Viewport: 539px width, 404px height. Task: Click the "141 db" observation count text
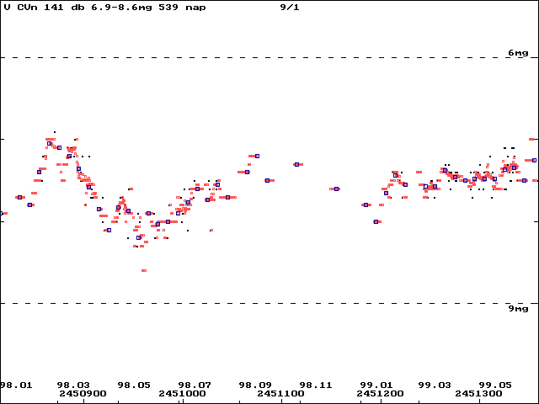tap(64, 8)
